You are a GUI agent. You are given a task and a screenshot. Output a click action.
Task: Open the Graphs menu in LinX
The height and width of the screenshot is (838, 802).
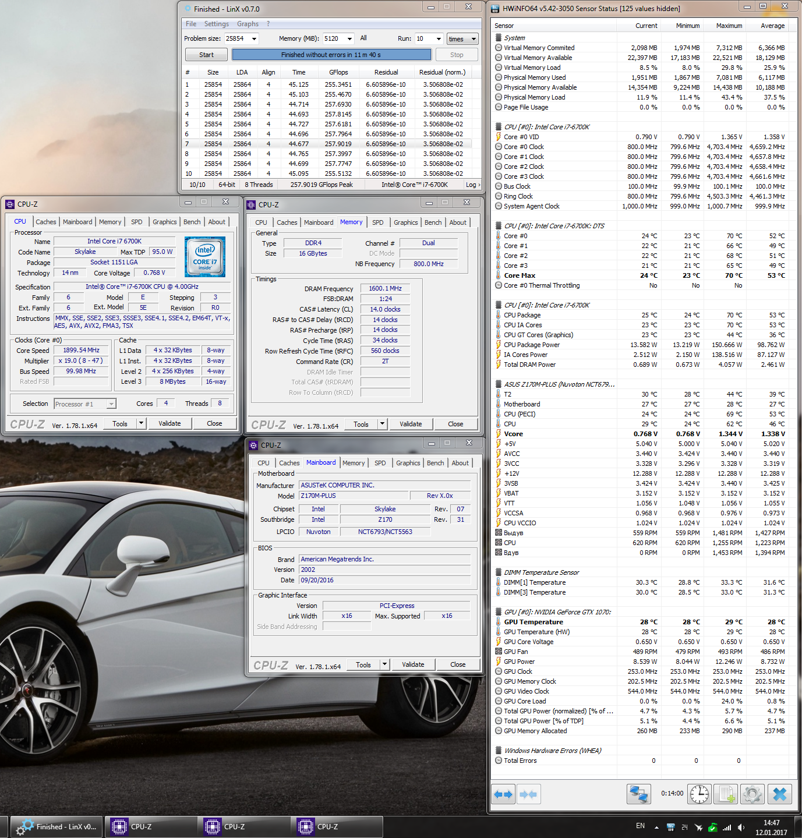coord(248,24)
